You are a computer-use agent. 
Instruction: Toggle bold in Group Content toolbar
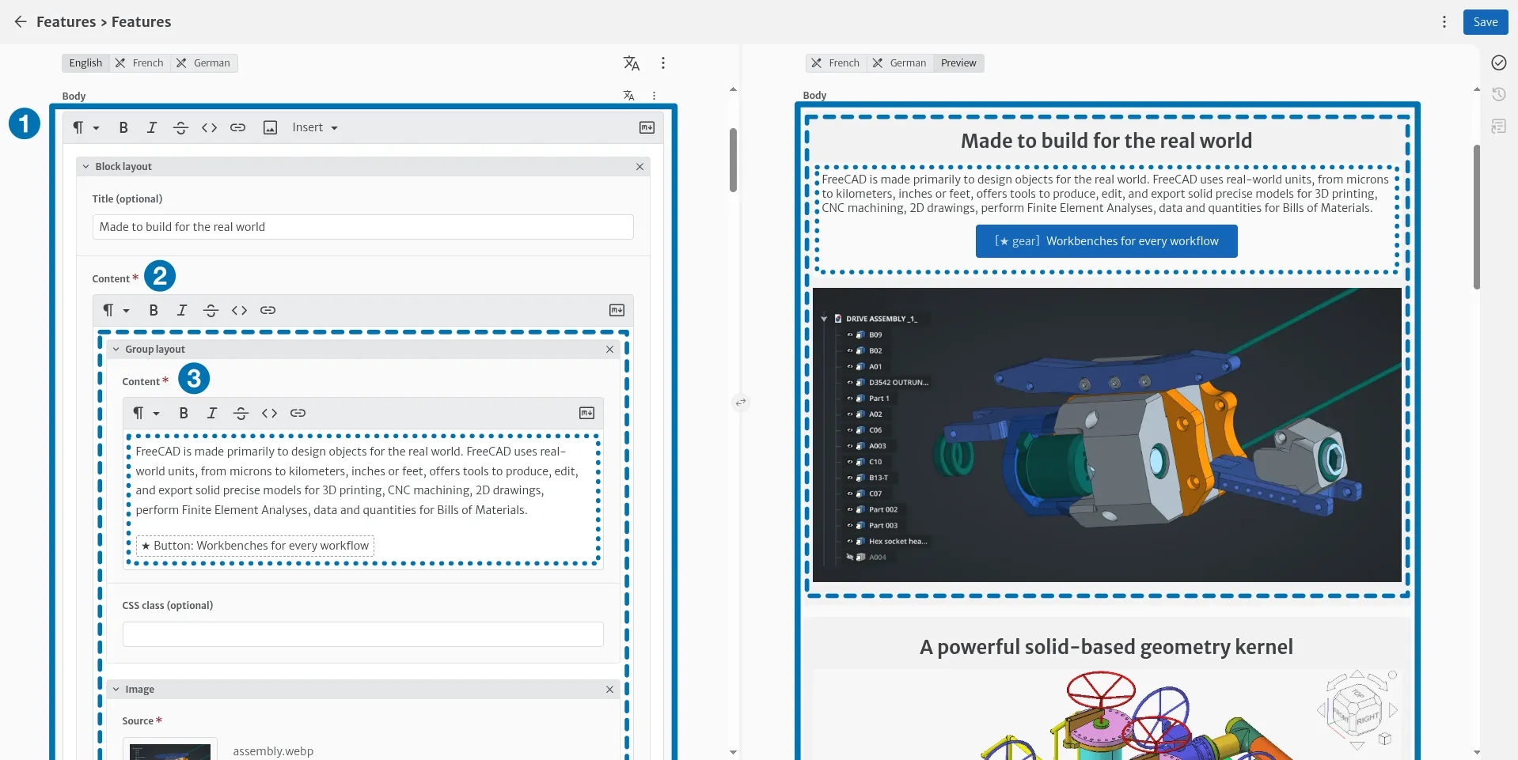point(184,413)
